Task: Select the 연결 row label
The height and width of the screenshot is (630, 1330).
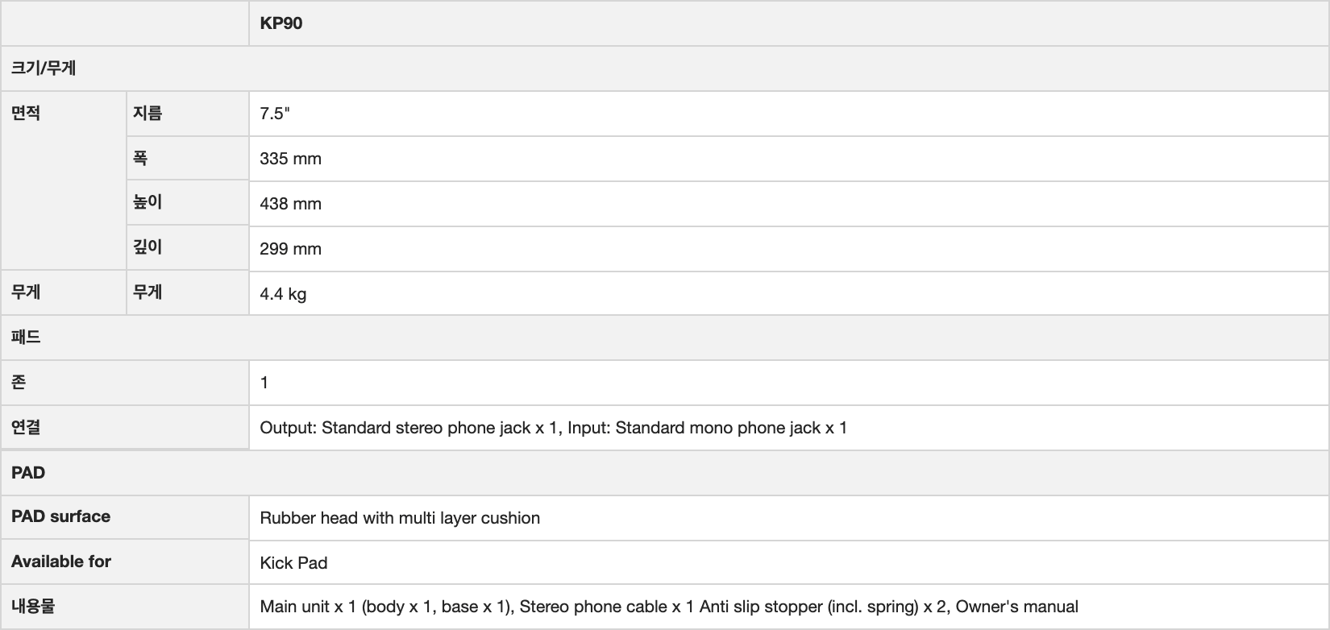Action: [26, 427]
